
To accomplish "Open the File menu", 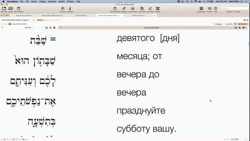I will [21, 2].
